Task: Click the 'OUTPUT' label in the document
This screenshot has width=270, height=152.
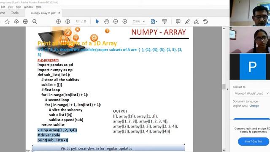Action: coord(120,111)
